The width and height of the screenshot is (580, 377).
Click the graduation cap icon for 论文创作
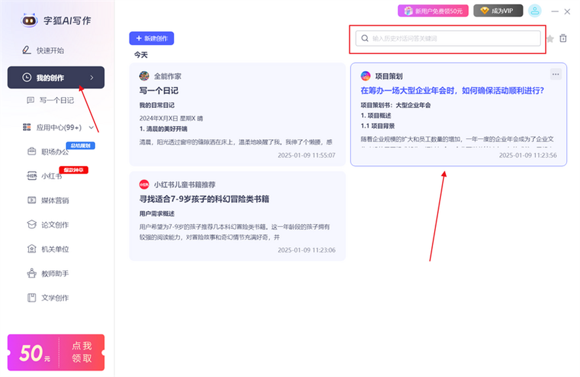point(31,225)
